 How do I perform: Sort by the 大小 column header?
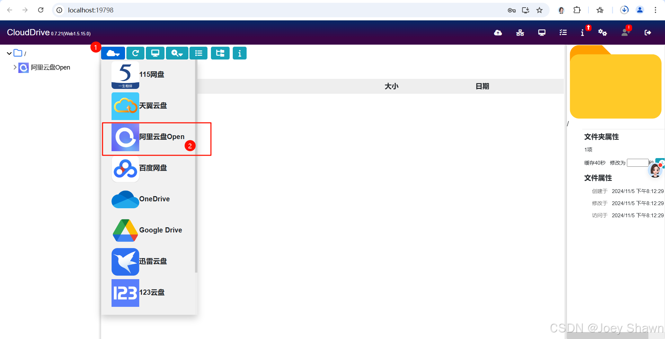coord(391,86)
